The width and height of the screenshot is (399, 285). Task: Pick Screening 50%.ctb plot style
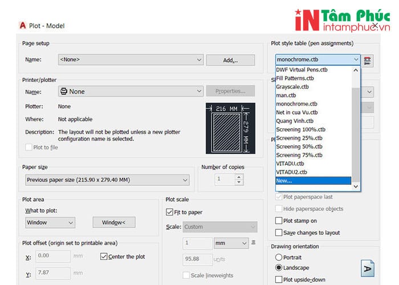point(299,146)
